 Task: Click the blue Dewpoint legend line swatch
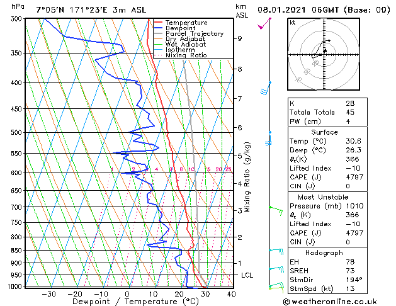pyautogui.click(x=159, y=28)
